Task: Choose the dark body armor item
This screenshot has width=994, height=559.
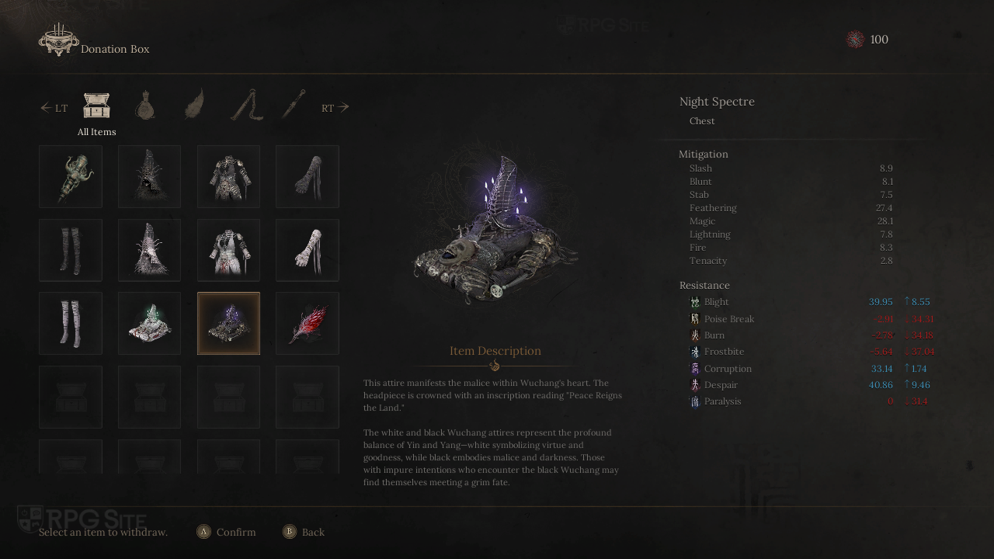Action: point(228,176)
